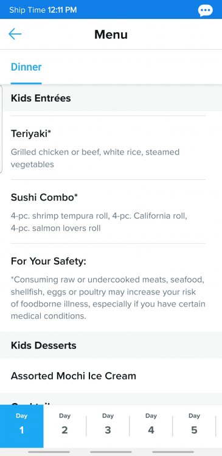222x456 pixels.
Task: Click the Ship Time status text
Action: pyautogui.click(x=43, y=10)
